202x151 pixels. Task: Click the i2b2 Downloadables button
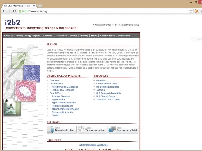[x=61, y=129]
